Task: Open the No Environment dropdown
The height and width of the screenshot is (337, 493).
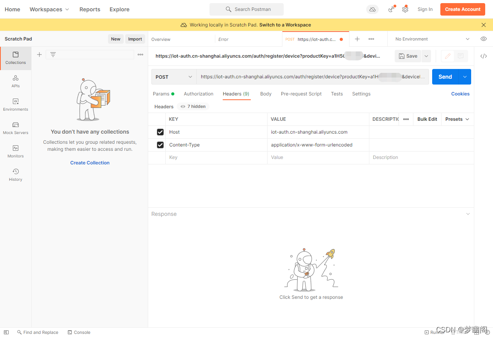Action: pyautogui.click(x=432, y=39)
